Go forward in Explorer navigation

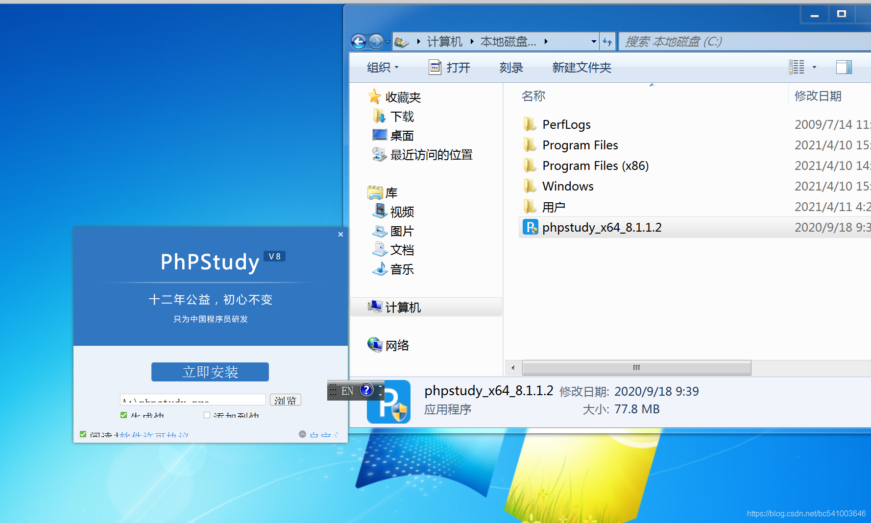376,42
